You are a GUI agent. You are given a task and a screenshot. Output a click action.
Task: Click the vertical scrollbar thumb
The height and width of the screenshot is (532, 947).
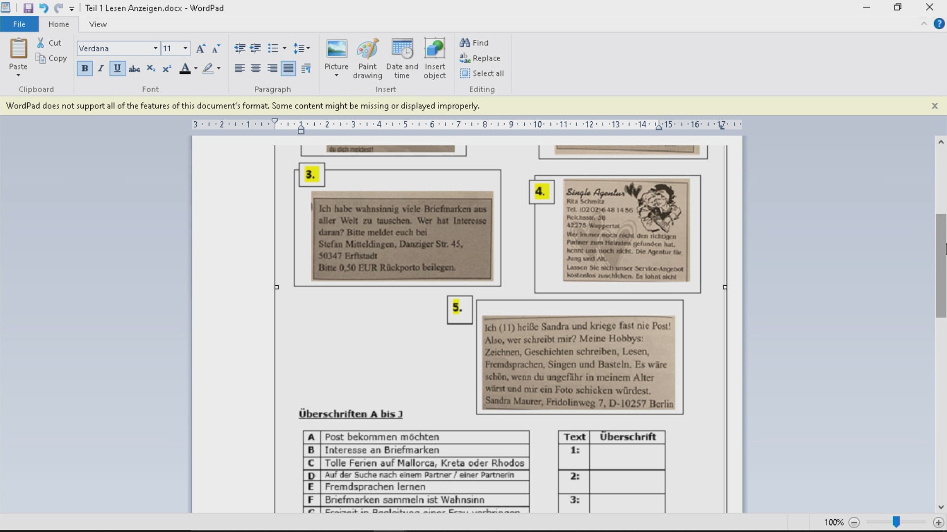pyautogui.click(x=941, y=266)
